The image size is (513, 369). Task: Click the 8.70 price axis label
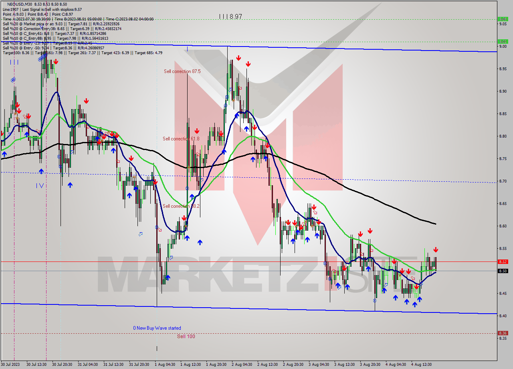tap(503, 181)
